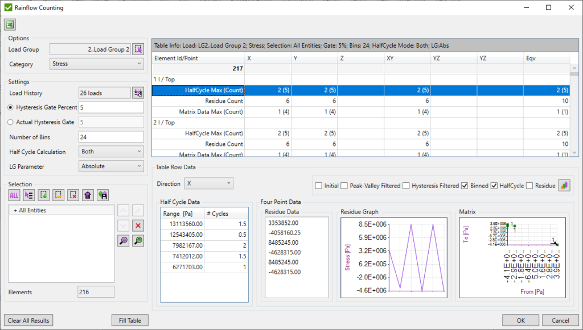
Task: Save the current selection with the disk icon
Action: [x=104, y=195]
